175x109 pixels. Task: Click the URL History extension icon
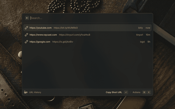tap(26, 92)
